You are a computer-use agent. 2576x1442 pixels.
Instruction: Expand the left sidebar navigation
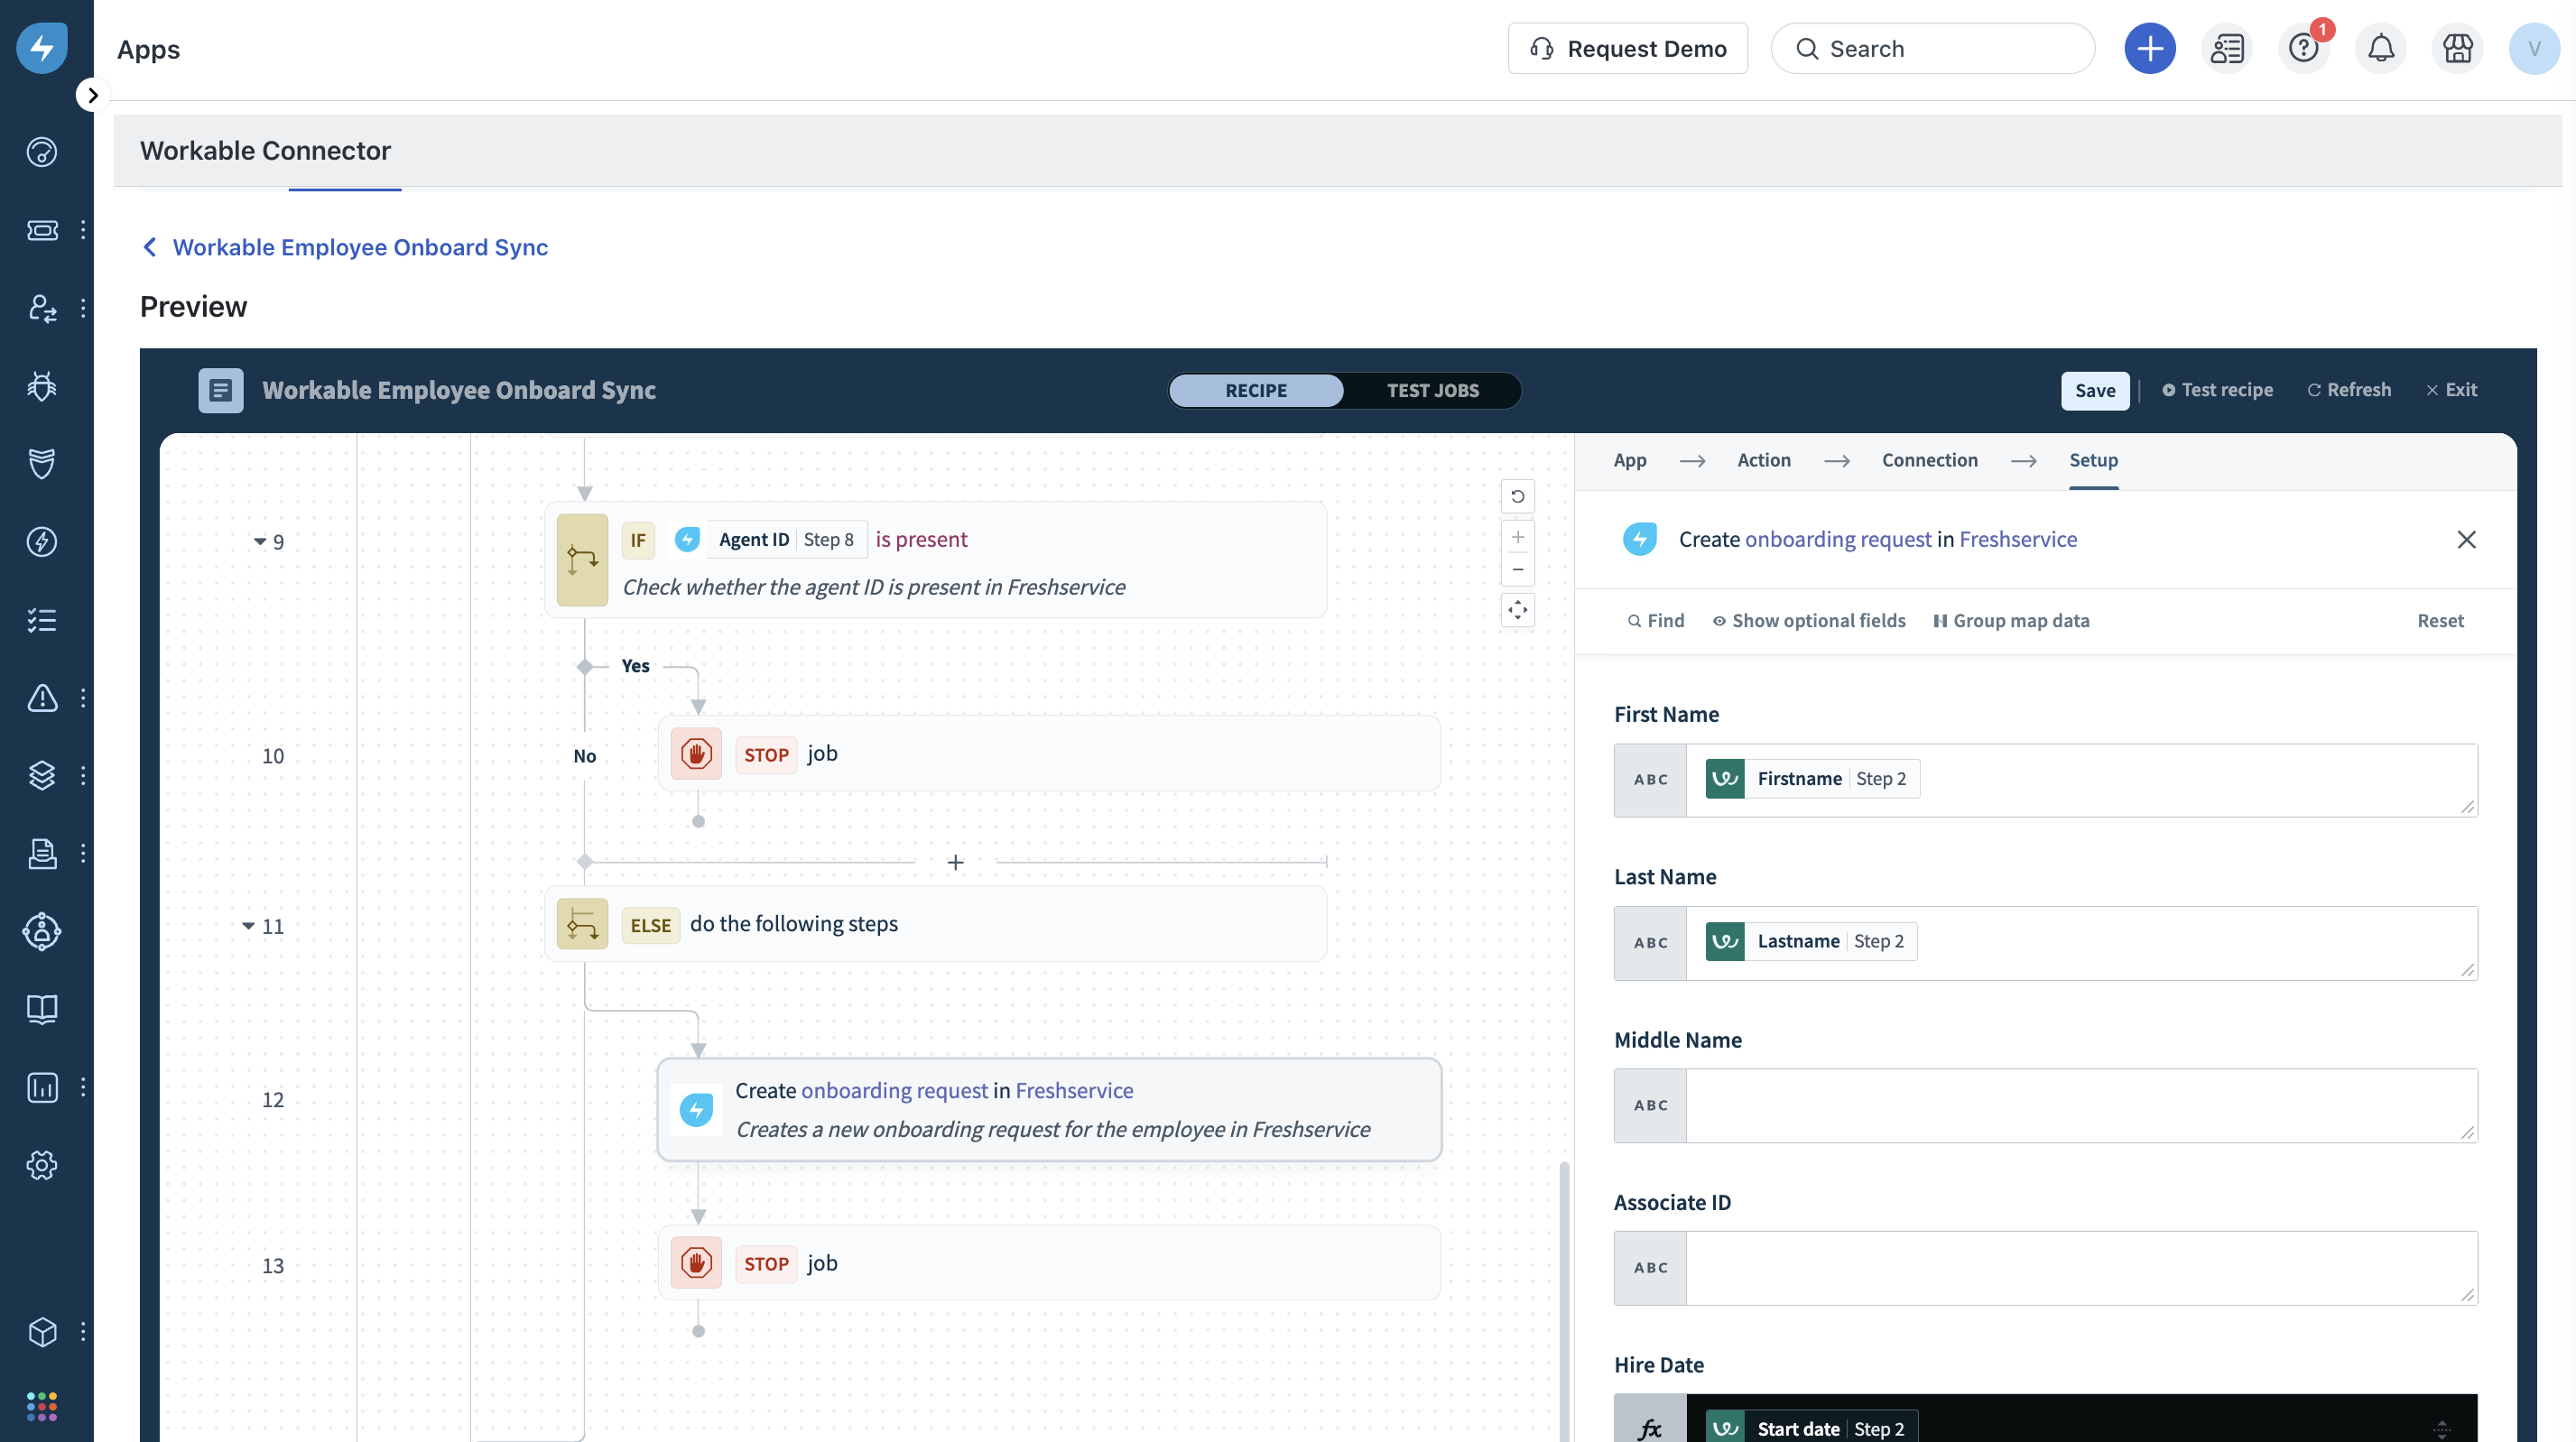click(92, 95)
